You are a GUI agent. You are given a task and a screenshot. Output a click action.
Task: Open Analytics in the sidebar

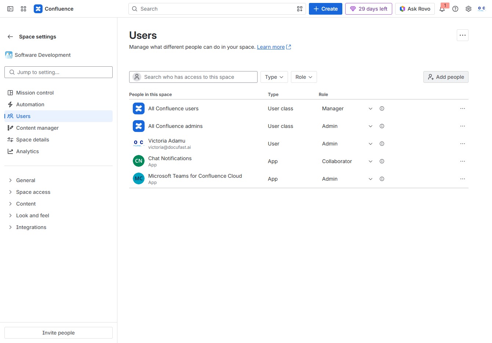[58, 151]
